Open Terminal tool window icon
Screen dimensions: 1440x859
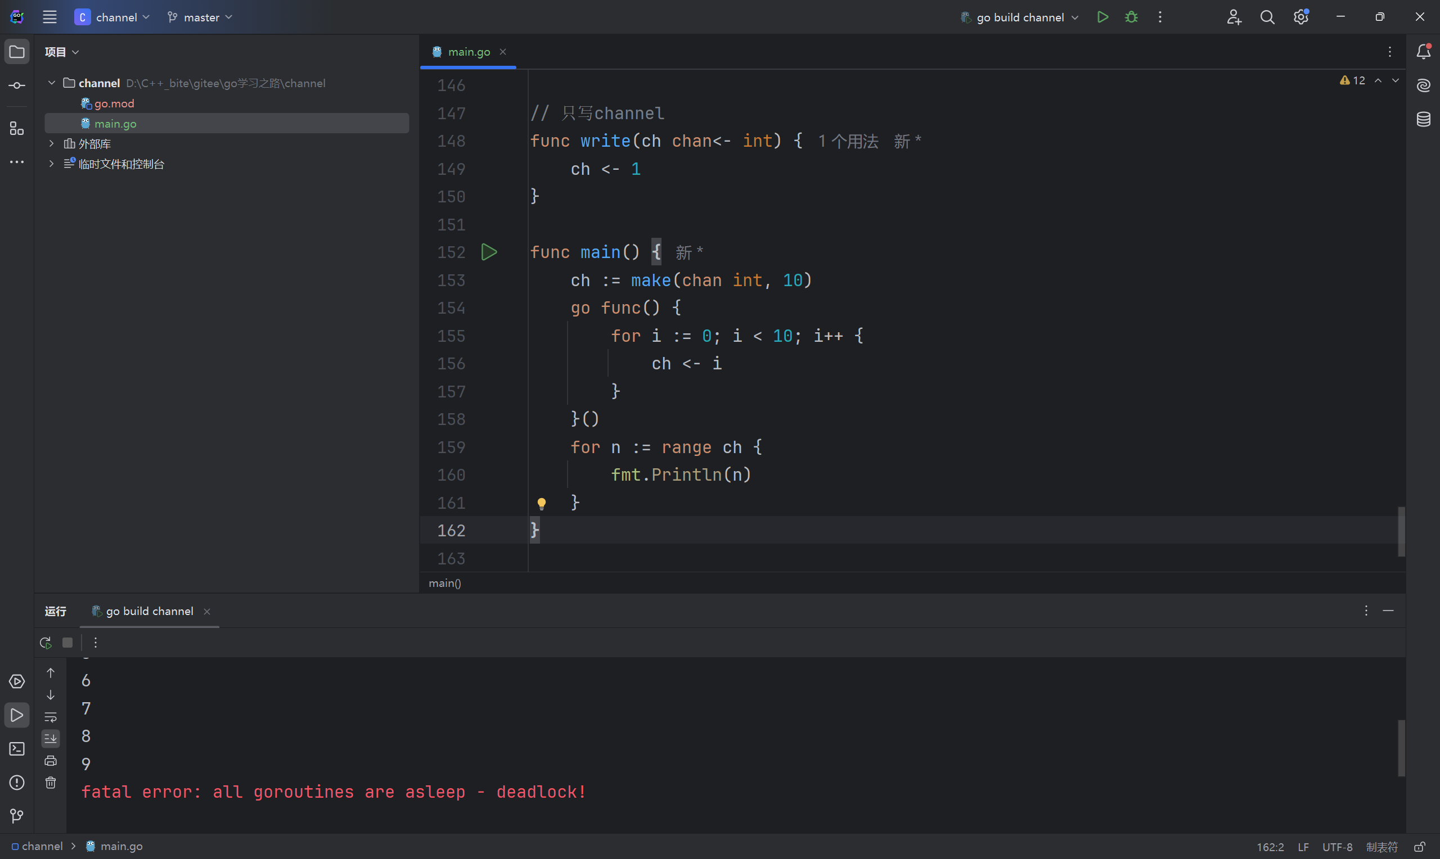point(17,749)
